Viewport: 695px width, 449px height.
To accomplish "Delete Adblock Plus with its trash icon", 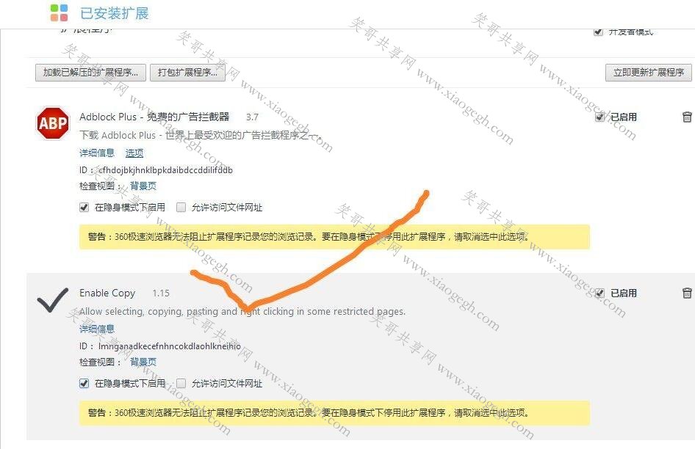I will click(x=687, y=117).
